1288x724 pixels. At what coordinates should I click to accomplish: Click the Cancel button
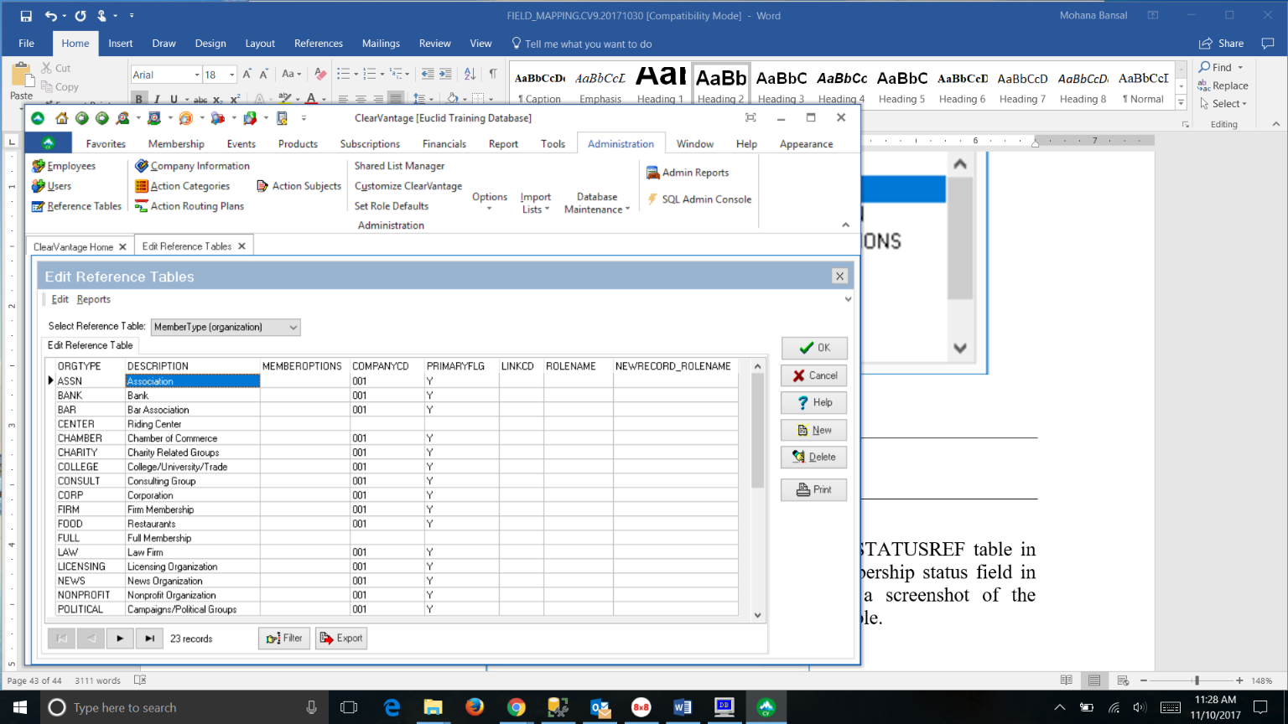coord(814,375)
